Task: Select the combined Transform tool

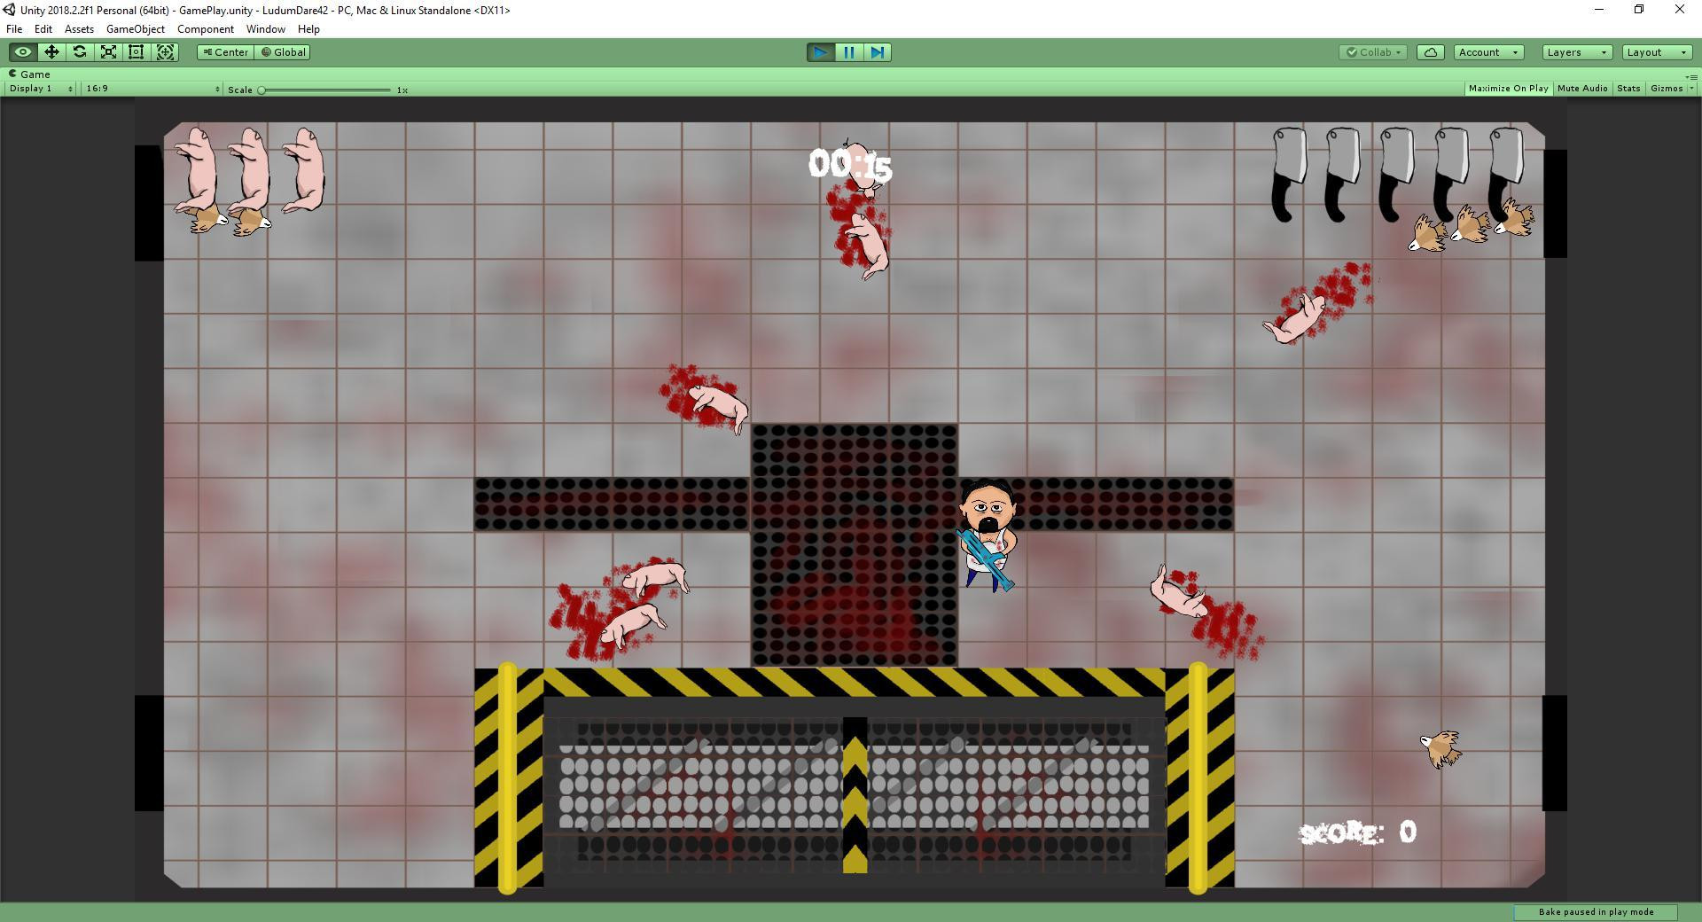Action: (166, 52)
